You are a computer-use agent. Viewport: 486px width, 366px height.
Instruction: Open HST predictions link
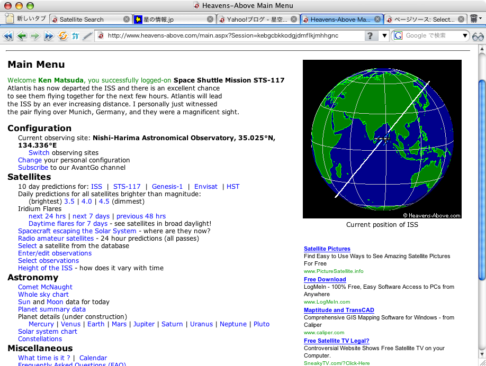tap(233, 186)
